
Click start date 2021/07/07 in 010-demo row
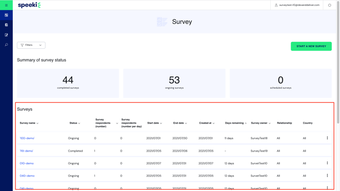pos(154,163)
